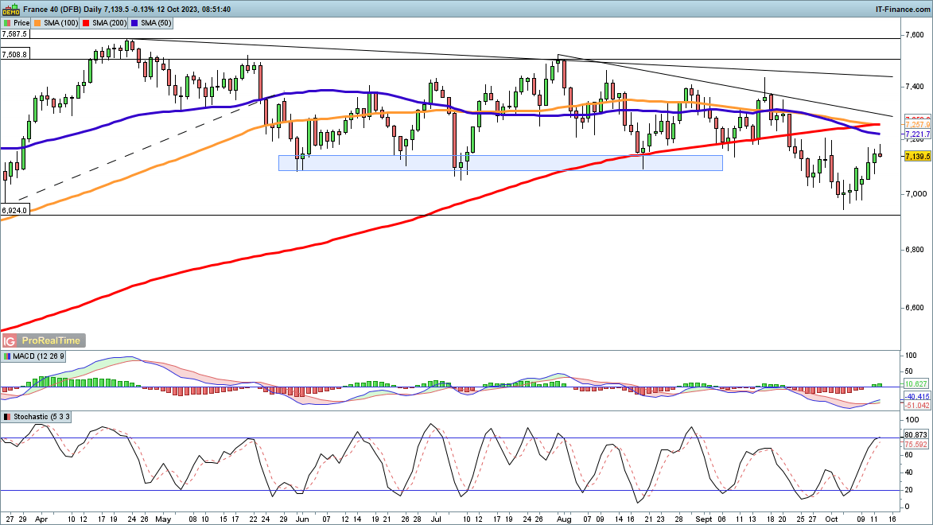Click the orange SMA (100) legend swatch
Screen dimensions: 933x525
[x=38, y=23]
